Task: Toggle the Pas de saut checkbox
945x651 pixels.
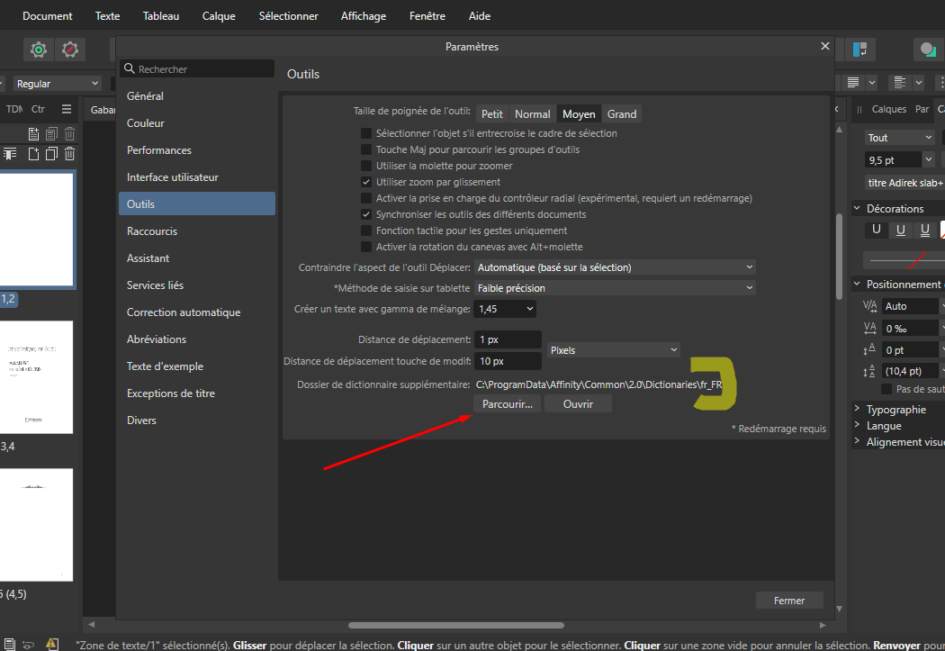Action: point(886,389)
